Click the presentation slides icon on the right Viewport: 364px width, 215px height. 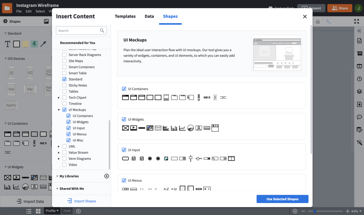point(359,66)
